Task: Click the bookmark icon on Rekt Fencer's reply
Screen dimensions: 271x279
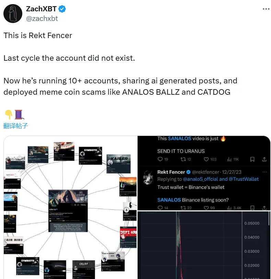Action: 253,207
